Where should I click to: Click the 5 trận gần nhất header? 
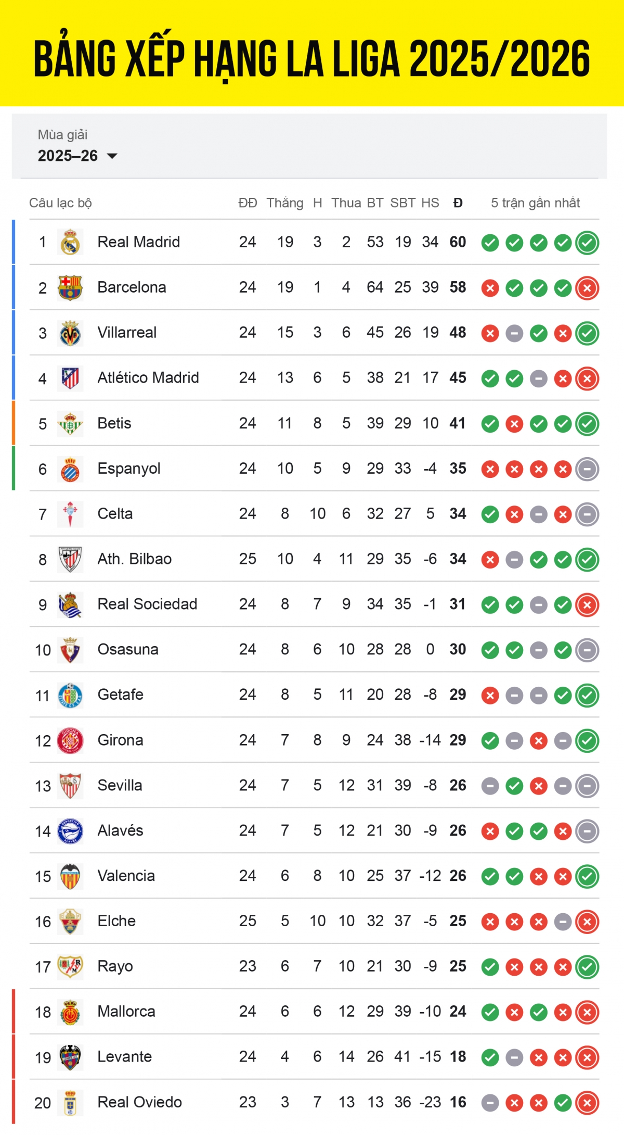click(535, 203)
